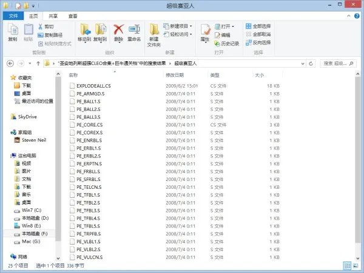Viewport: 364px width, 273px height.
Task: Sort by the Type column header
Action: (x=215, y=75)
